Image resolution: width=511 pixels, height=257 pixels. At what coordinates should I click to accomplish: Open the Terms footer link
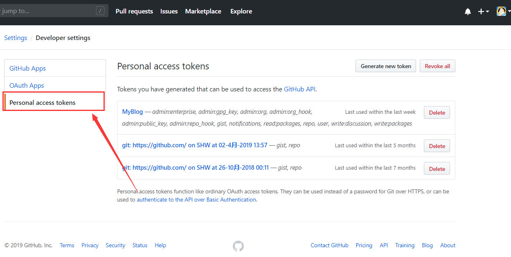point(67,245)
